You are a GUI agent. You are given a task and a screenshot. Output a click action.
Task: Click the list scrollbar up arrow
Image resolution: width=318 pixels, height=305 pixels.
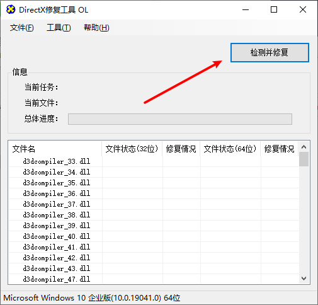coord(304,147)
